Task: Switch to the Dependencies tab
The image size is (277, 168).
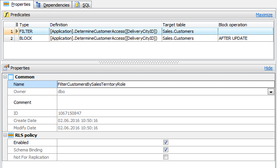Action: (53, 5)
